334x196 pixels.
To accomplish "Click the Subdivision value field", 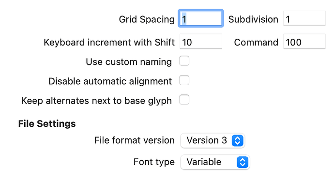I will click(x=304, y=19).
